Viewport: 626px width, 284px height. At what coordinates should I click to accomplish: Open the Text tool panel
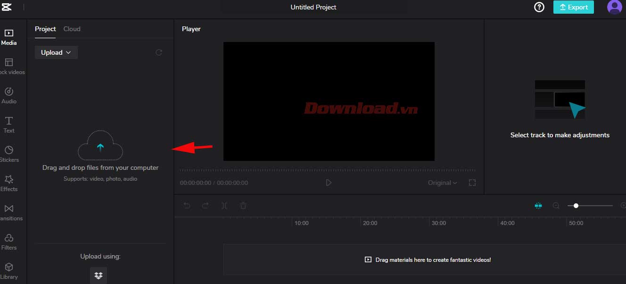pos(9,125)
